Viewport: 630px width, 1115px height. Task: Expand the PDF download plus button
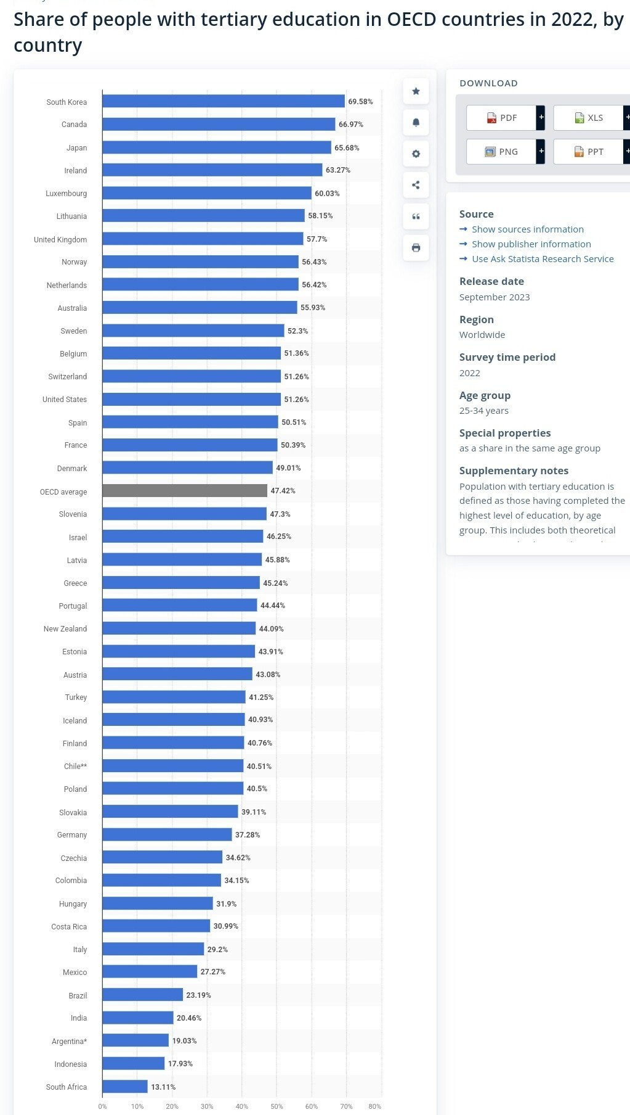click(x=541, y=117)
